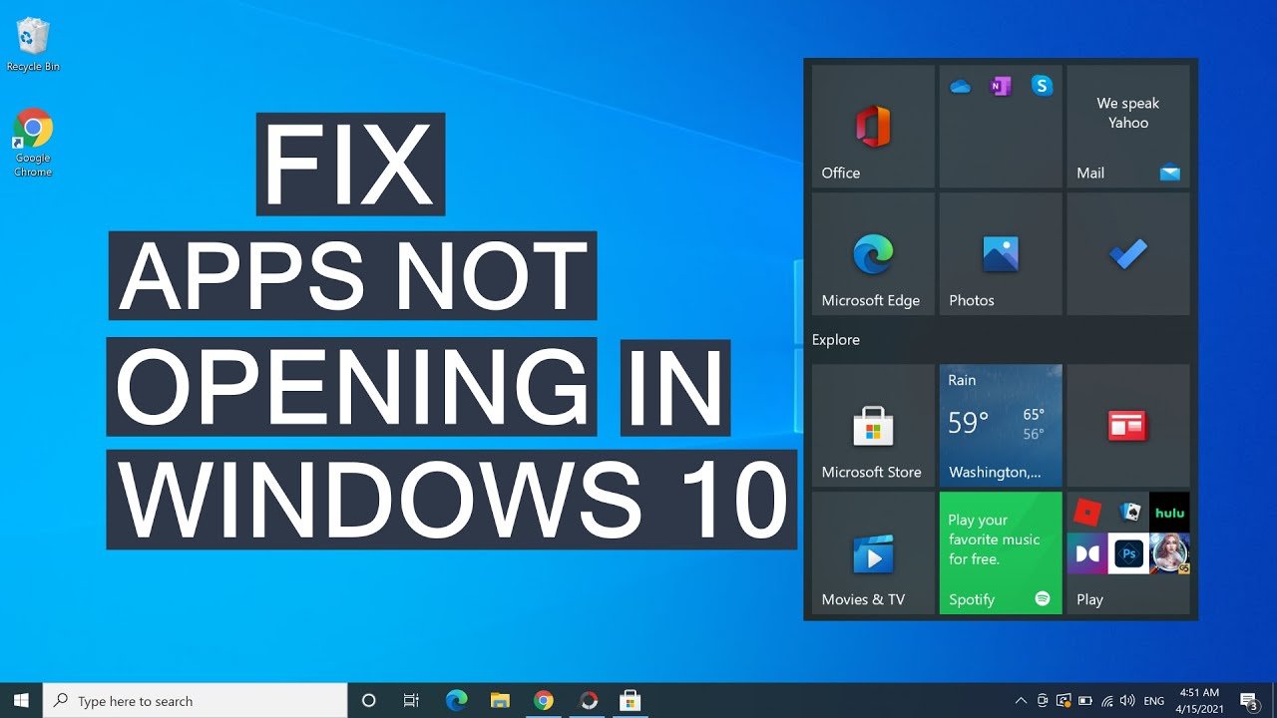Open the Photos app tile
Screen dimensions: 1277x718
tap(999, 254)
